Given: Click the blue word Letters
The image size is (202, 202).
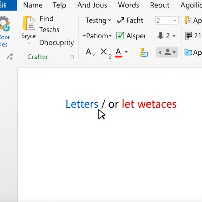Looking at the screenshot, I should pos(82,104).
